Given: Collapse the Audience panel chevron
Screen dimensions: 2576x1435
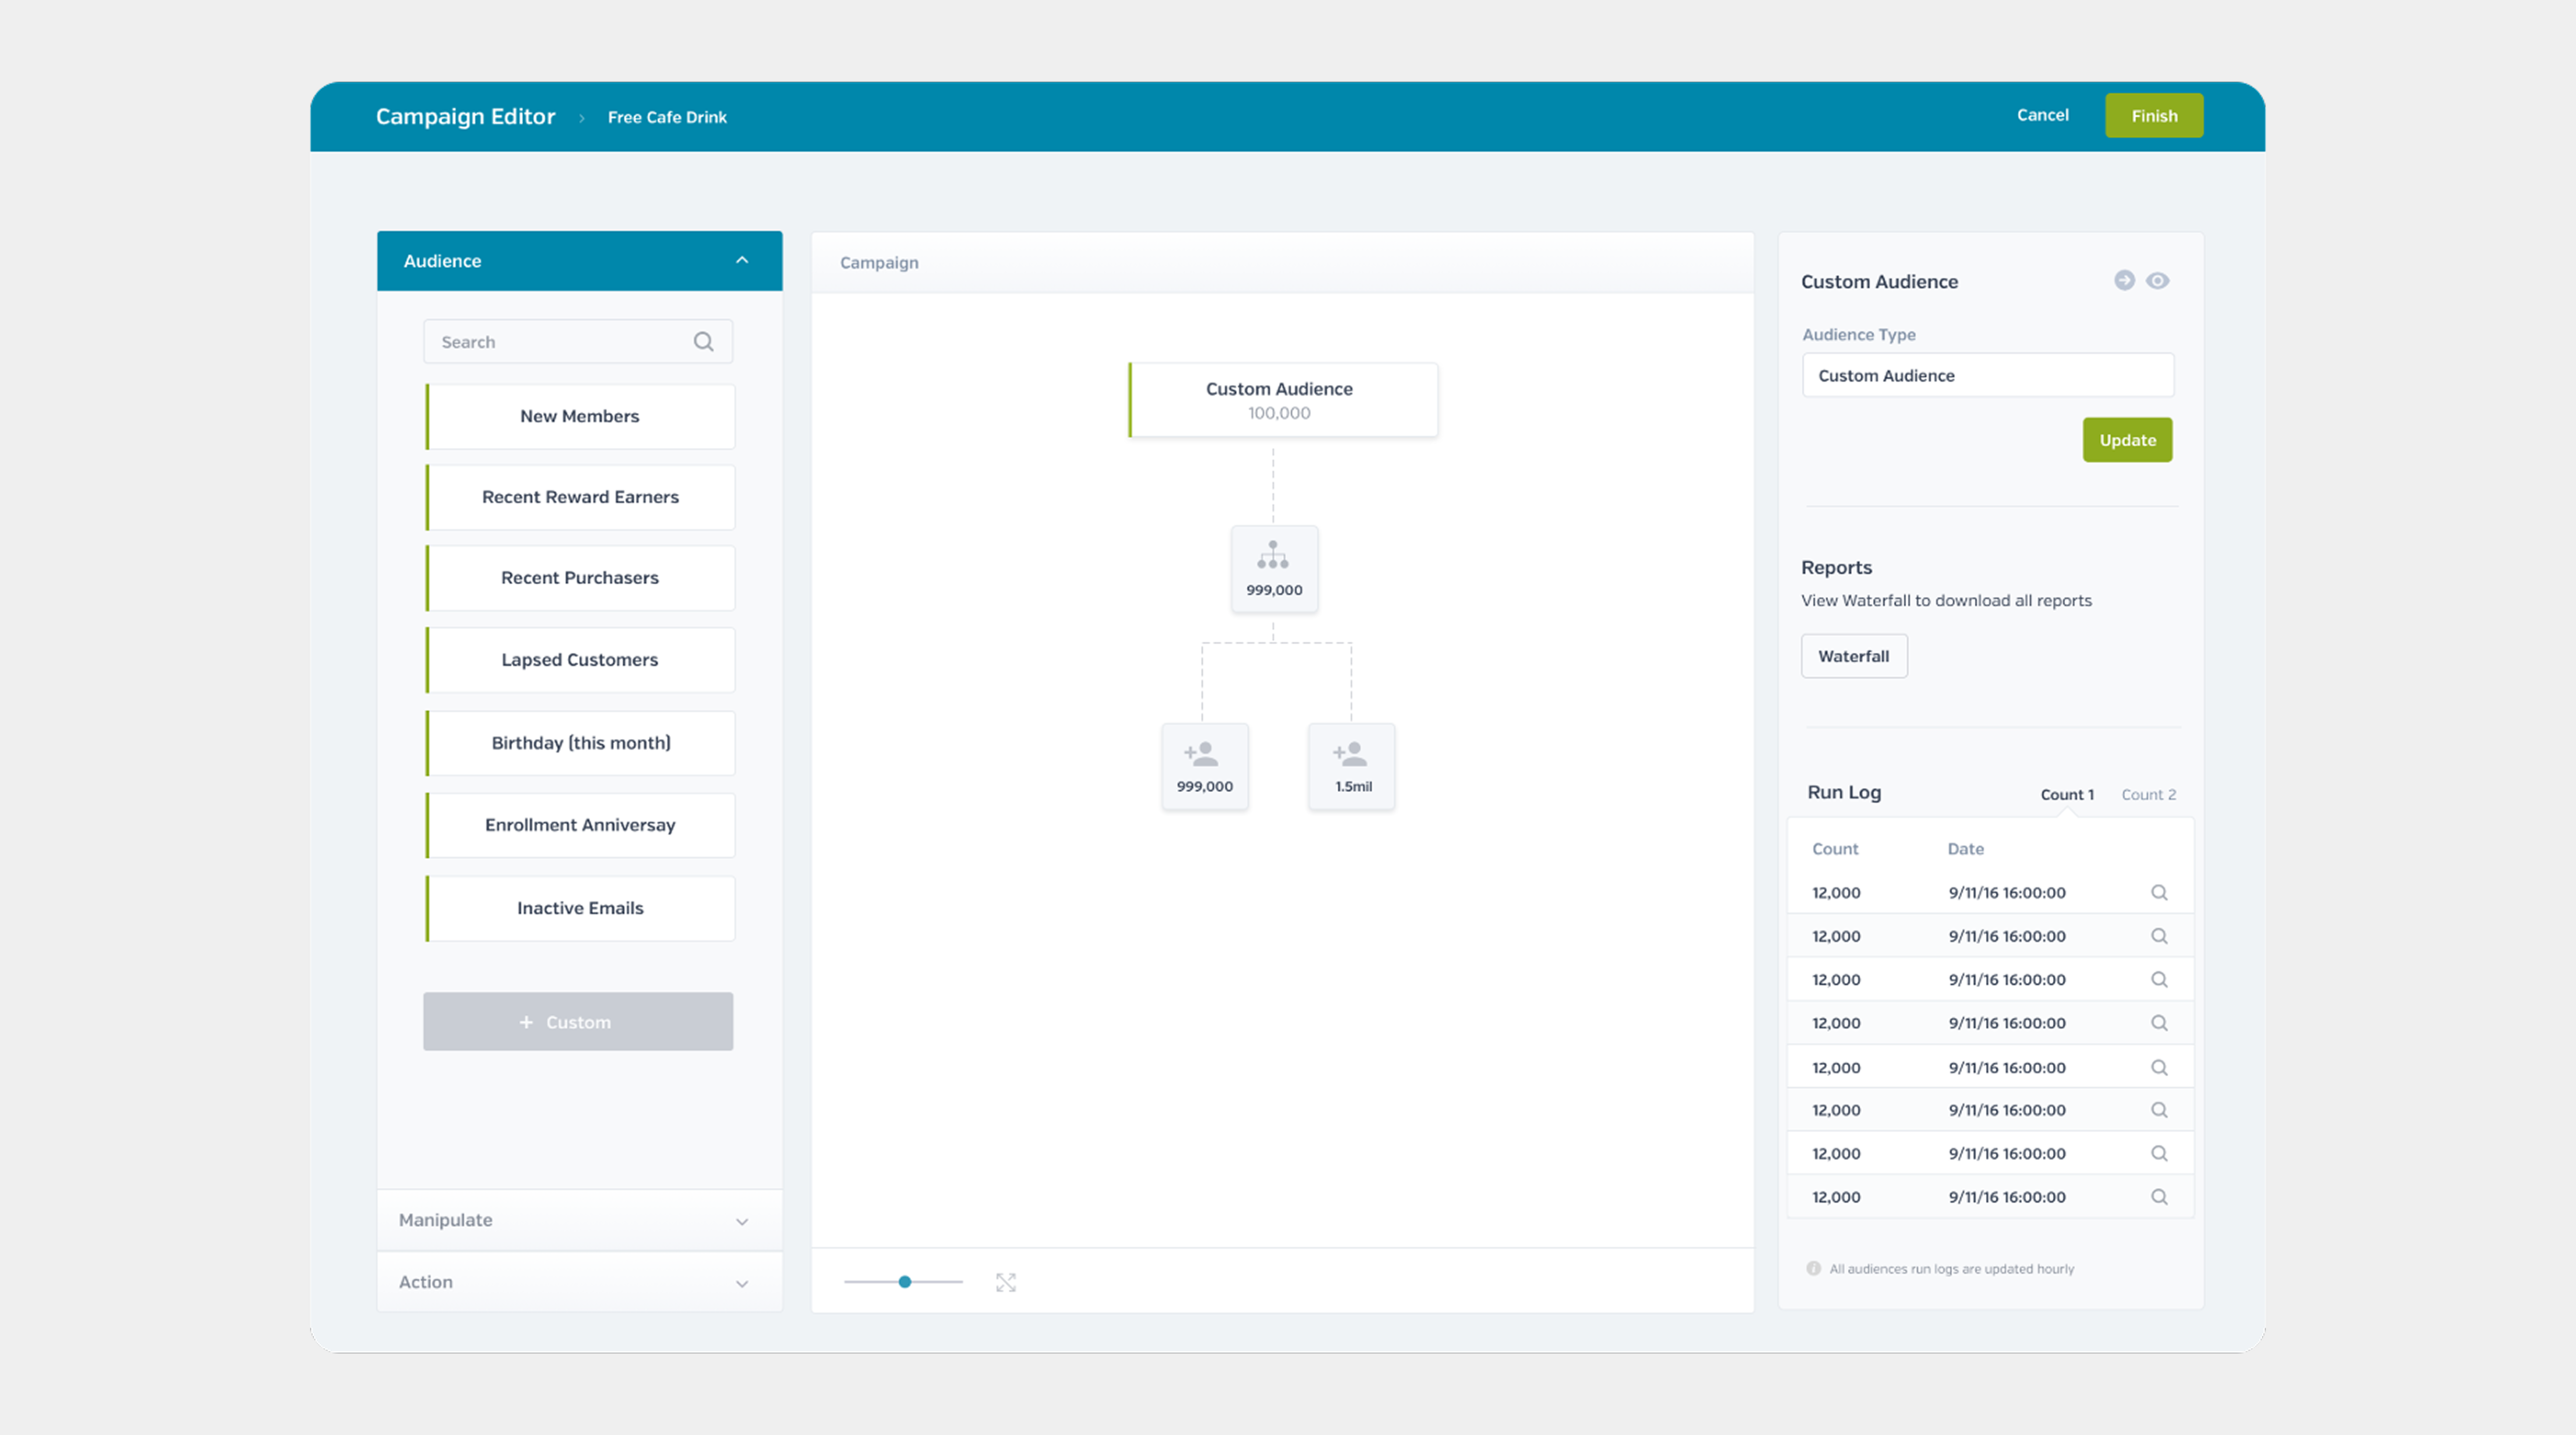Looking at the screenshot, I should [x=742, y=260].
